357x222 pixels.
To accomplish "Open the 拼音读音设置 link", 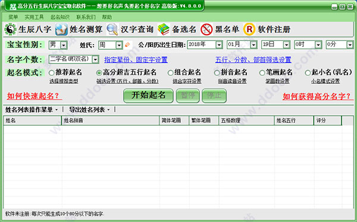I will pyautogui.click(x=232, y=81).
